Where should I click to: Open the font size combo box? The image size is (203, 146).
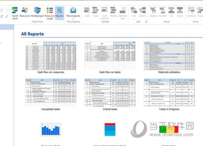click(x=4, y=10)
